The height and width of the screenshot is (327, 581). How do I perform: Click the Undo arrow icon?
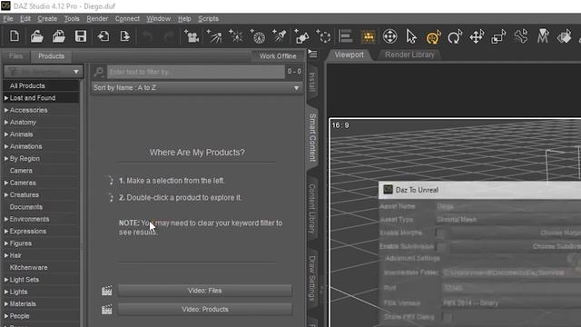(x=147, y=36)
